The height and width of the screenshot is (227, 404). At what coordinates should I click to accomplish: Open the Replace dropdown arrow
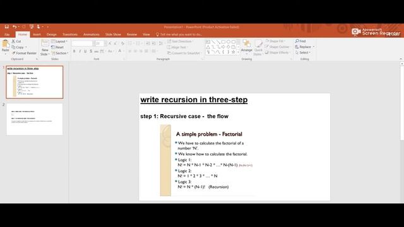pos(314,47)
